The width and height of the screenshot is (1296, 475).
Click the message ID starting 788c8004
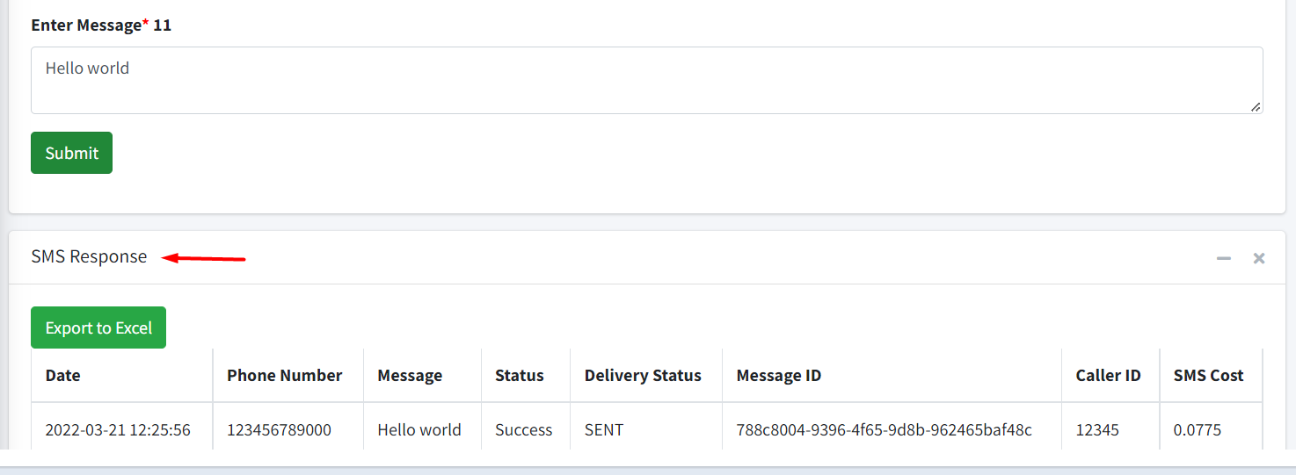[x=884, y=429]
